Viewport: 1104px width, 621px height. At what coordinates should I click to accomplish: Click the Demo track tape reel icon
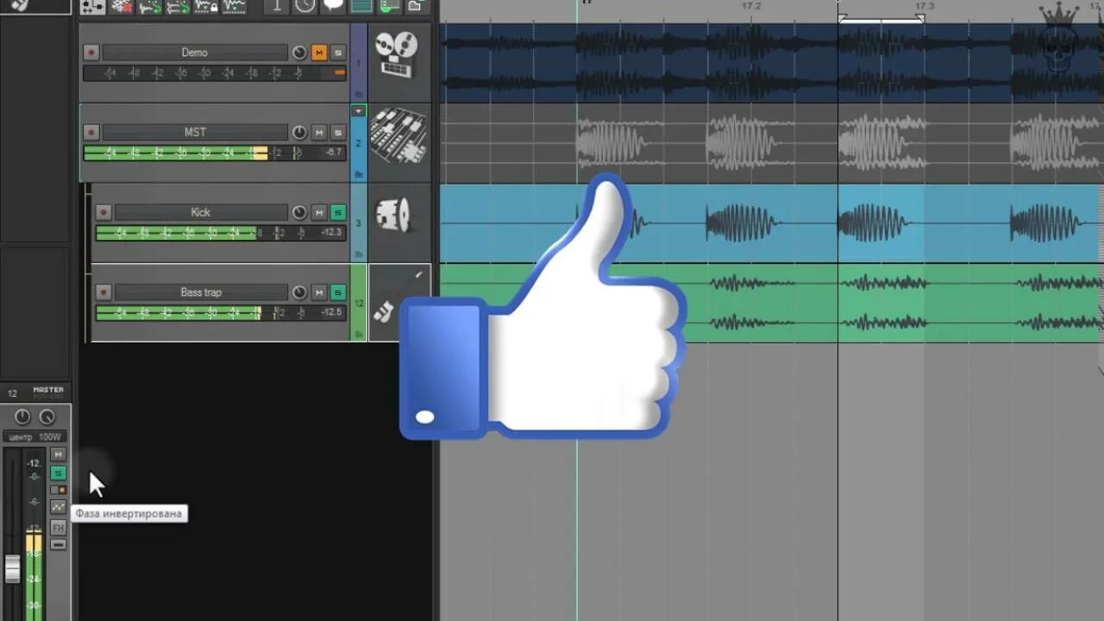click(x=397, y=56)
